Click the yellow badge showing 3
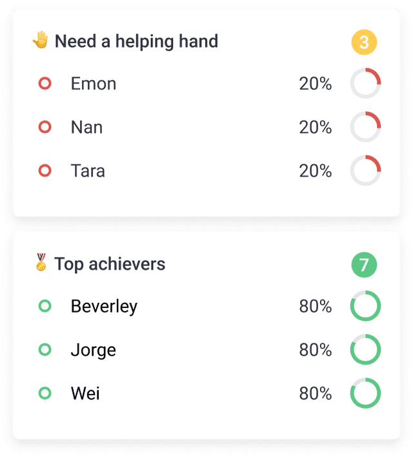Image resolution: width=413 pixels, height=457 pixels. [x=364, y=43]
